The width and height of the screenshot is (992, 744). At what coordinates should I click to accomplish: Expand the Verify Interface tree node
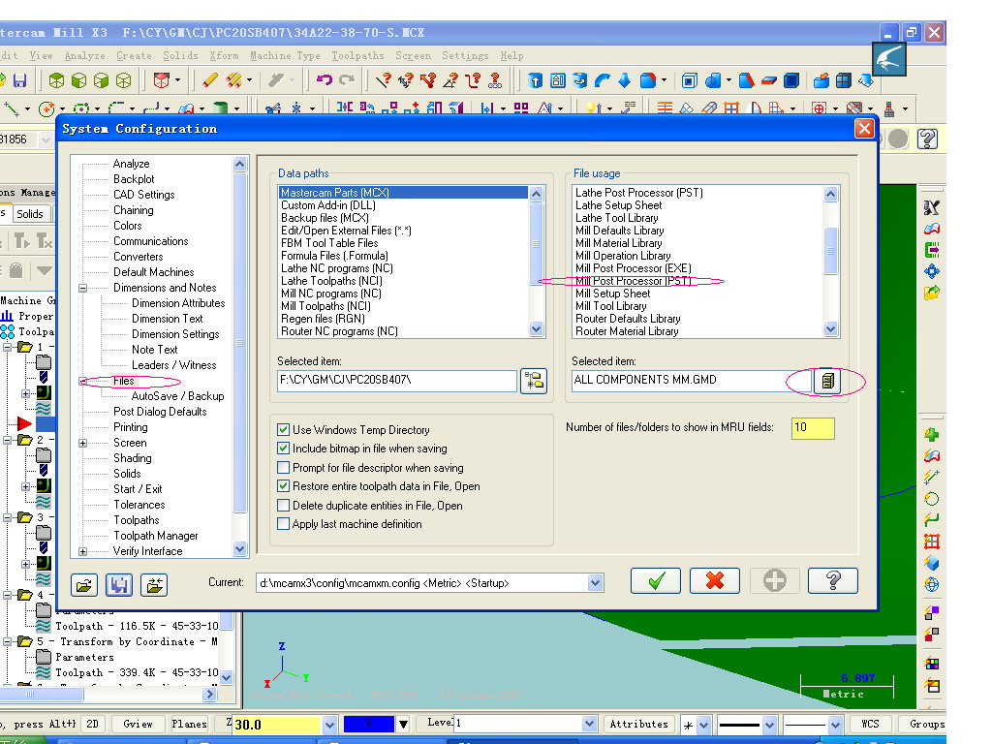pyautogui.click(x=83, y=551)
